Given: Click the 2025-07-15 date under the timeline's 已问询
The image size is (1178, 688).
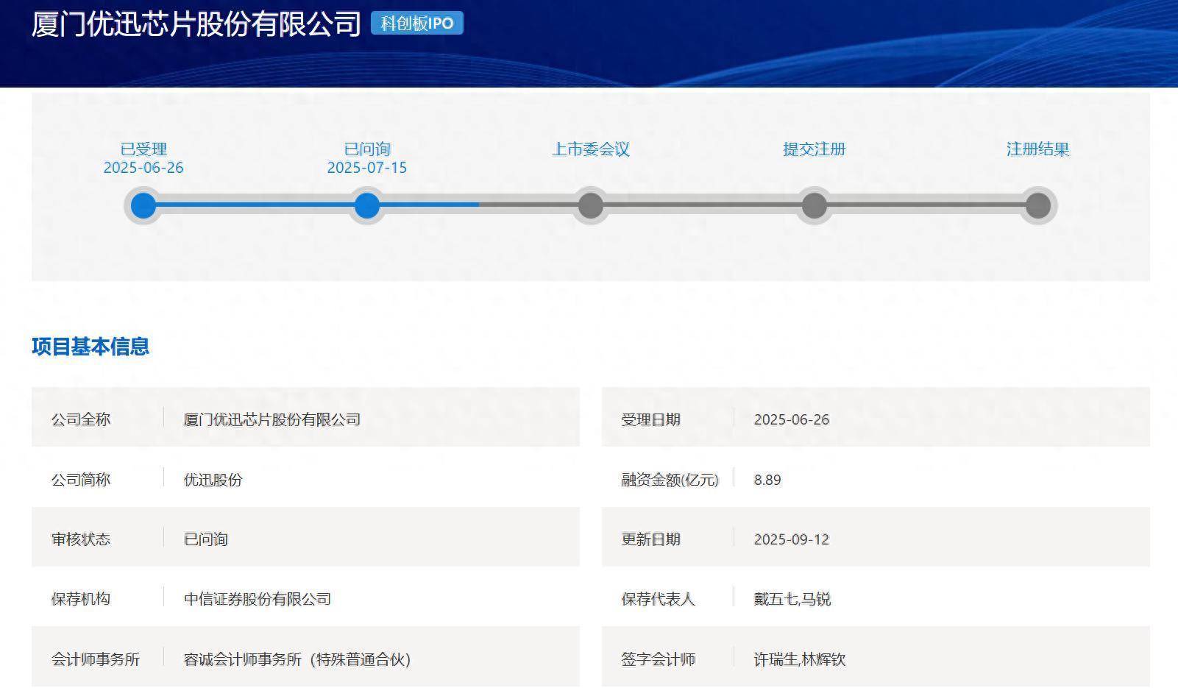Looking at the screenshot, I should click(366, 168).
